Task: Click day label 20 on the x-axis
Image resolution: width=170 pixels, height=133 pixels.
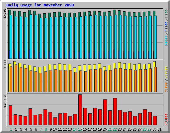Action: tap(105, 129)
